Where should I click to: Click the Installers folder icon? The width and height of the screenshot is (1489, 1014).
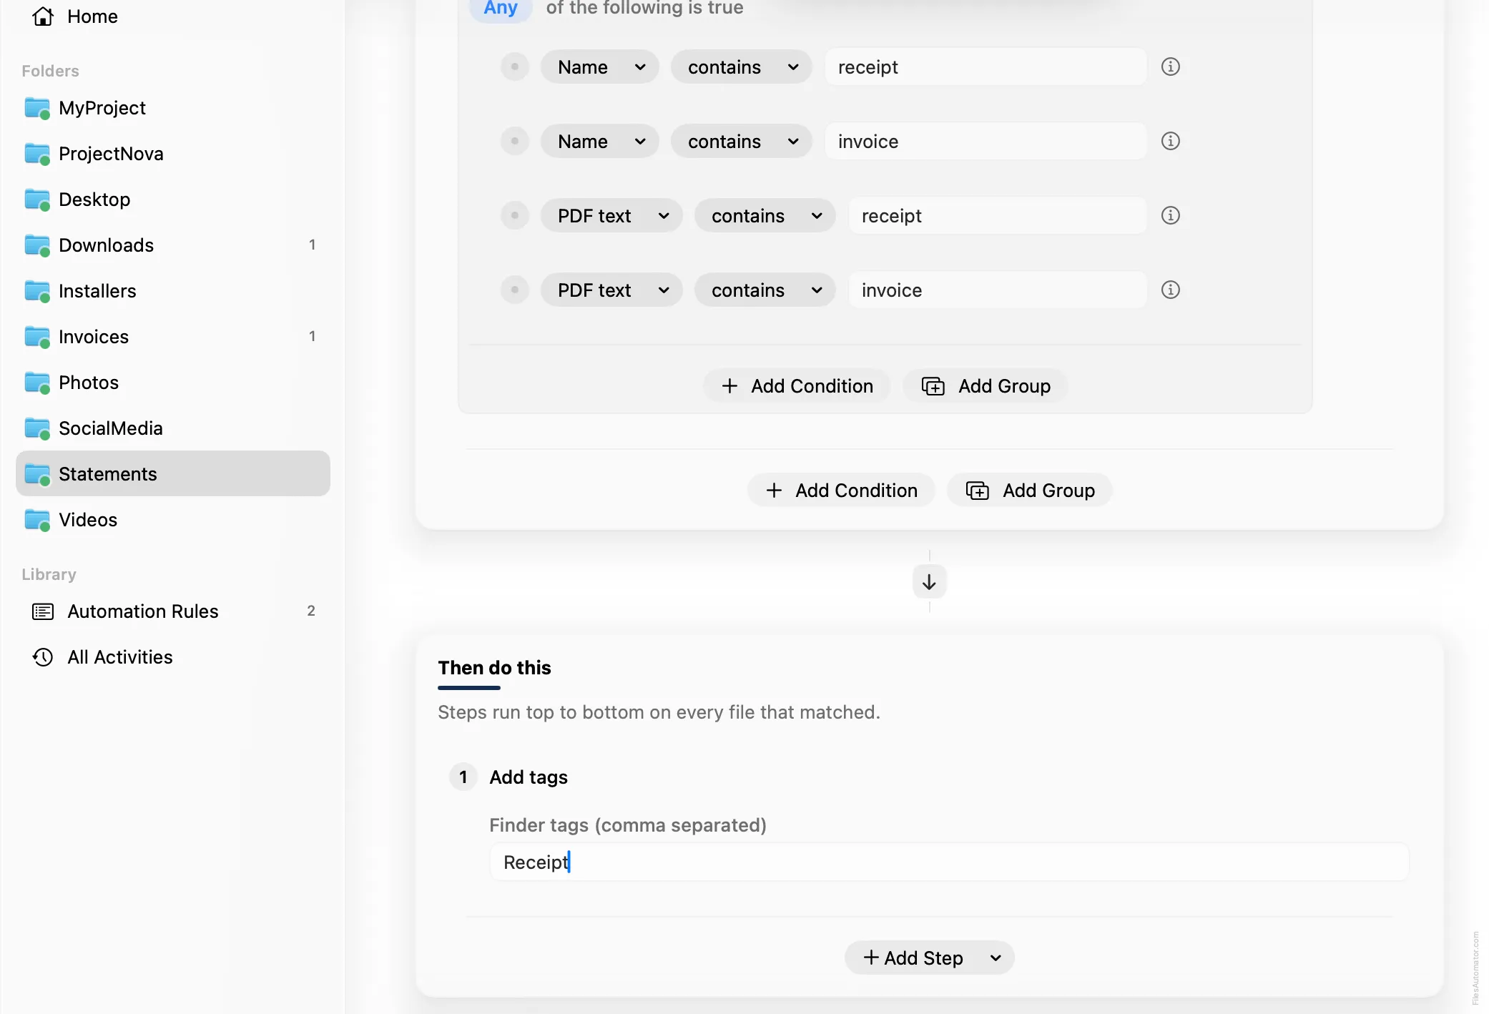(37, 292)
